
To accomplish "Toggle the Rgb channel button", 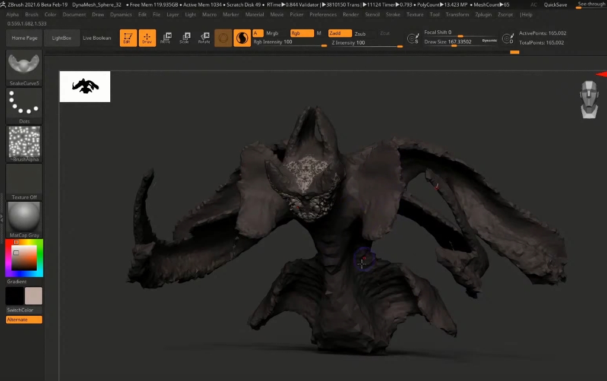I will 302,33.
